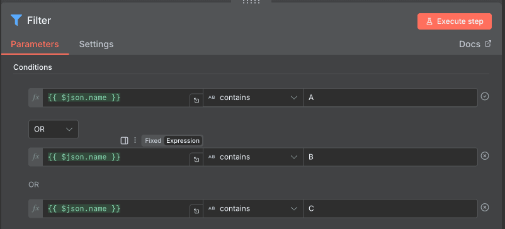Switch to the Settings tab

(x=96, y=44)
